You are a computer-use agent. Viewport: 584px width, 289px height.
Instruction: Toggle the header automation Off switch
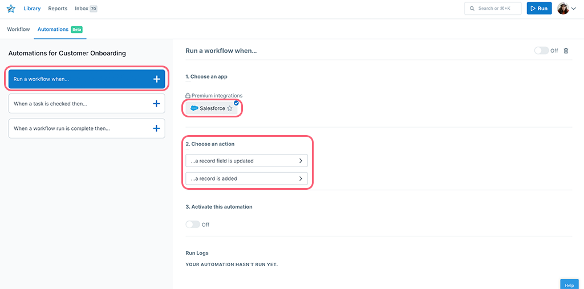coord(541,51)
